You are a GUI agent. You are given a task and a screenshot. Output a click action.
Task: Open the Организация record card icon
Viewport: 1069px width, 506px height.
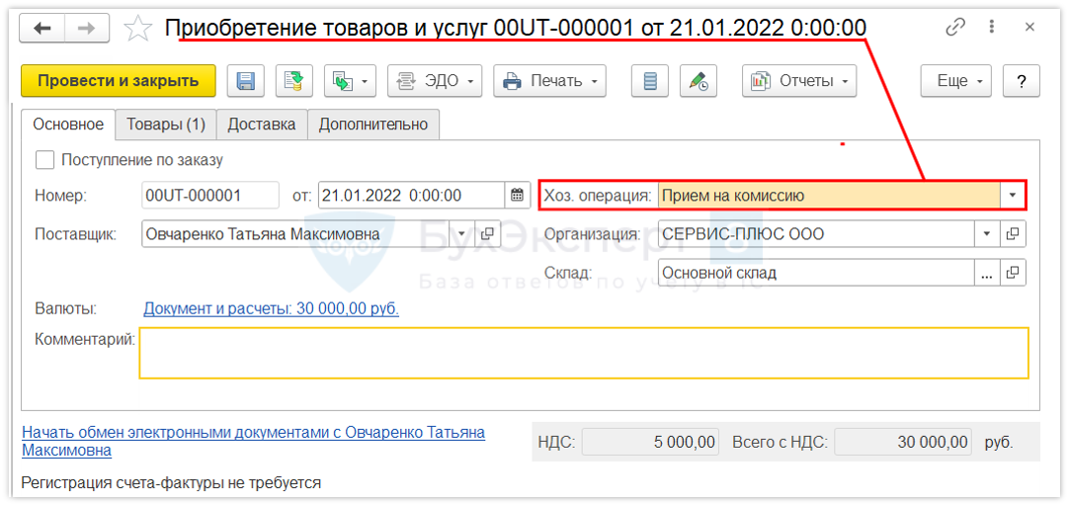point(1013,234)
